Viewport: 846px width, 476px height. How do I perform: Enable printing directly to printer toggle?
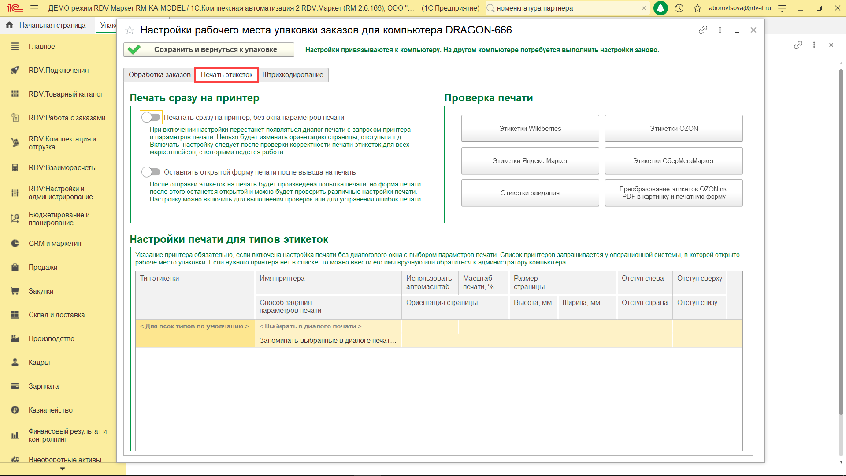[151, 117]
